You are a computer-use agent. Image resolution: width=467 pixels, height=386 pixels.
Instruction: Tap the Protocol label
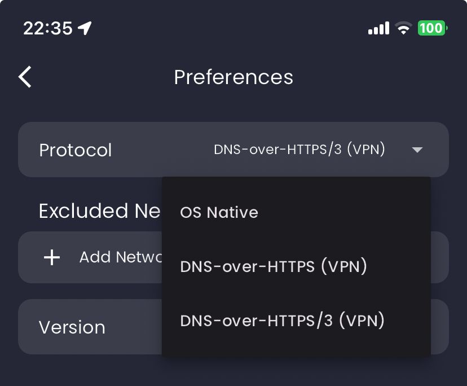tap(75, 150)
